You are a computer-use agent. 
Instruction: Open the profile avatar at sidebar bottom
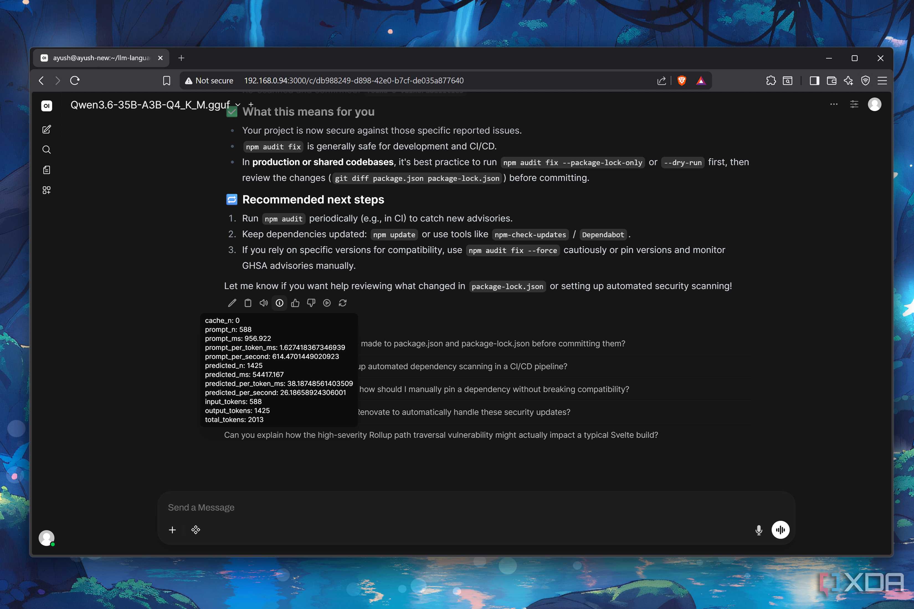tap(47, 538)
